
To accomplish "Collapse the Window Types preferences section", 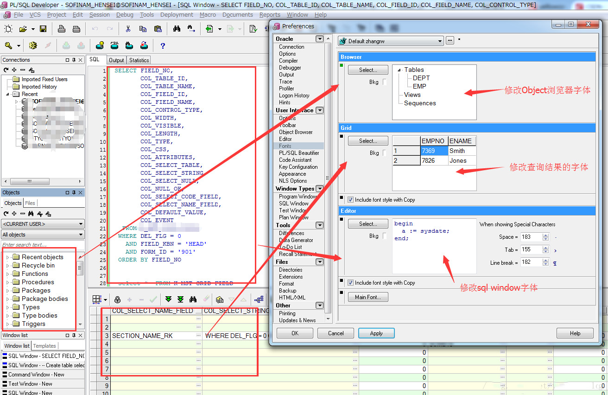I will [x=319, y=189].
